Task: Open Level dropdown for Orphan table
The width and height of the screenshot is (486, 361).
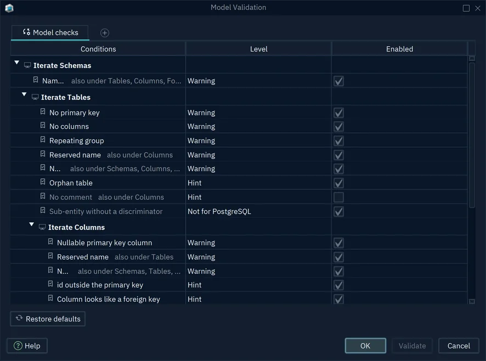Action: click(258, 183)
